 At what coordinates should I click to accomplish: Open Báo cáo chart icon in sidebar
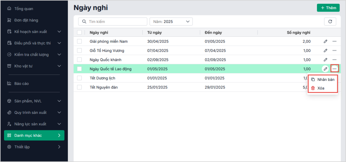coord(9,83)
